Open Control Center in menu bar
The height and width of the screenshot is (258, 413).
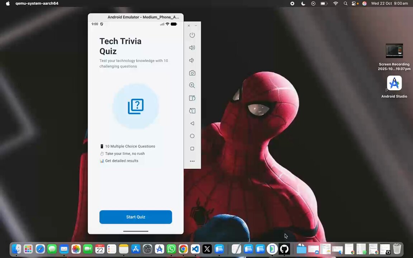(354, 4)
